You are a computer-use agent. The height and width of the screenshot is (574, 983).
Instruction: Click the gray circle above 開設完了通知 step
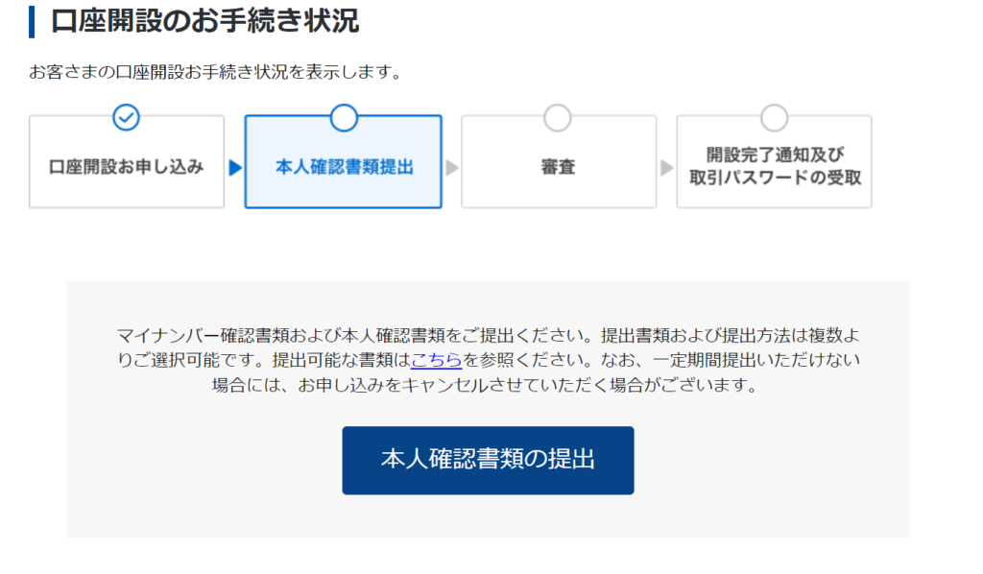pos(775,117)
